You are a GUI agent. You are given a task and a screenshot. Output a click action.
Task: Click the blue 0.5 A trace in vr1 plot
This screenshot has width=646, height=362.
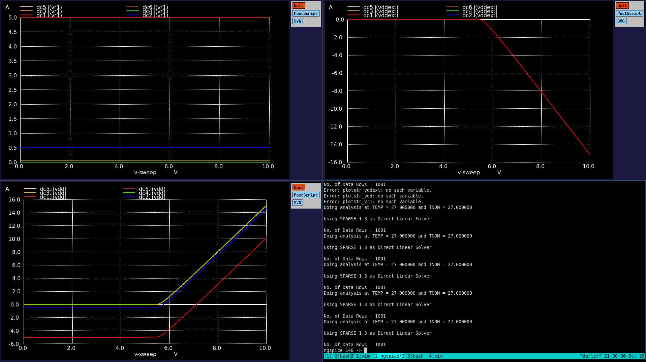click(x=145, y=148)
